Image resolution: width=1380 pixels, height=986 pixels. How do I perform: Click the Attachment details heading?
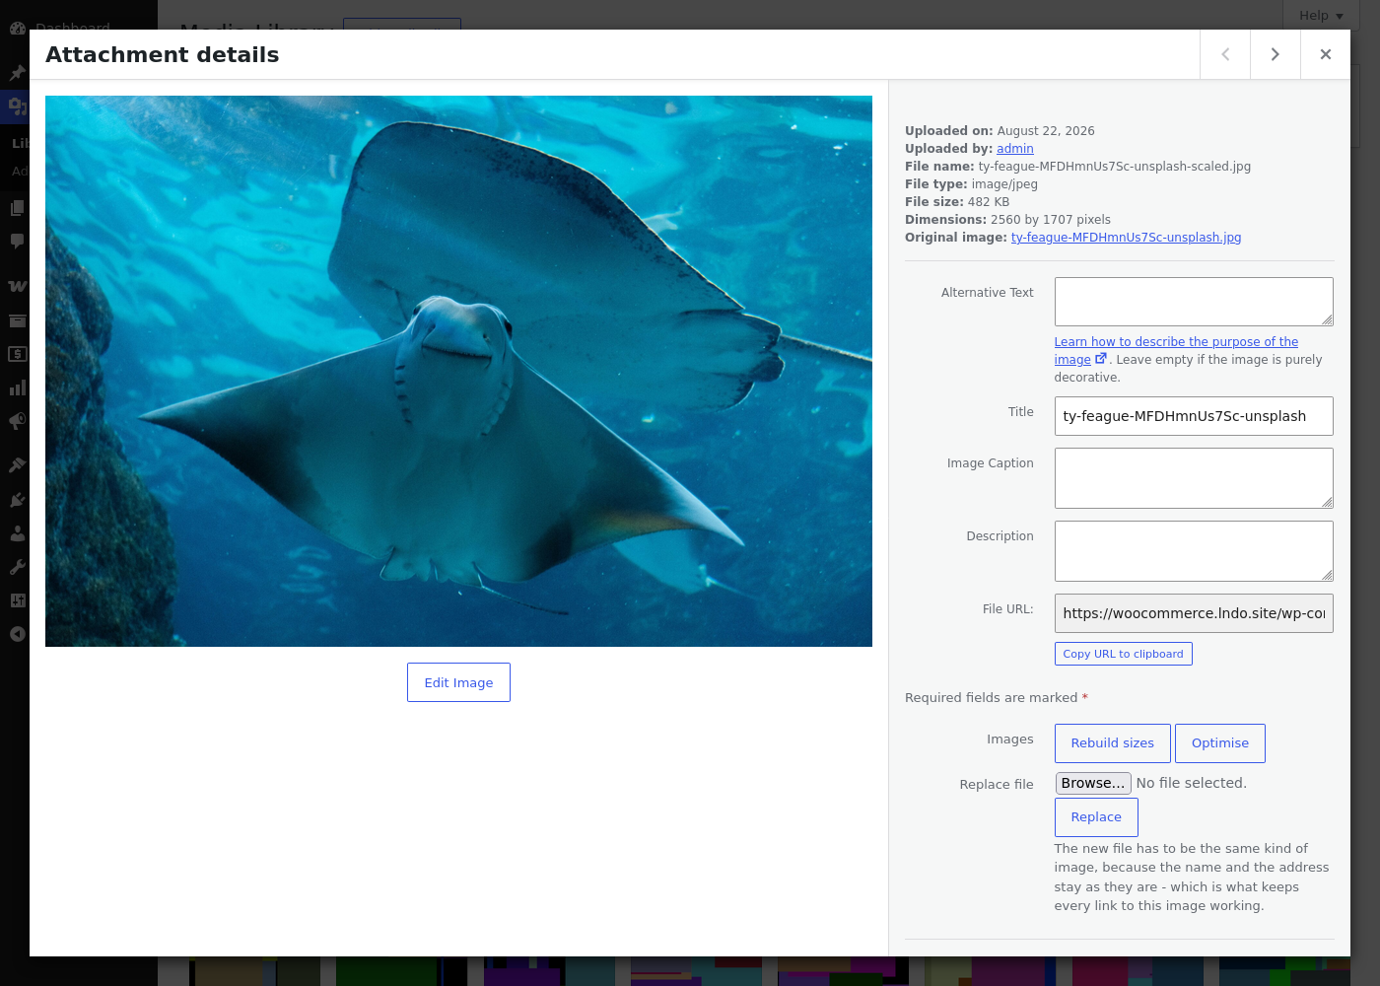[163, 55]
